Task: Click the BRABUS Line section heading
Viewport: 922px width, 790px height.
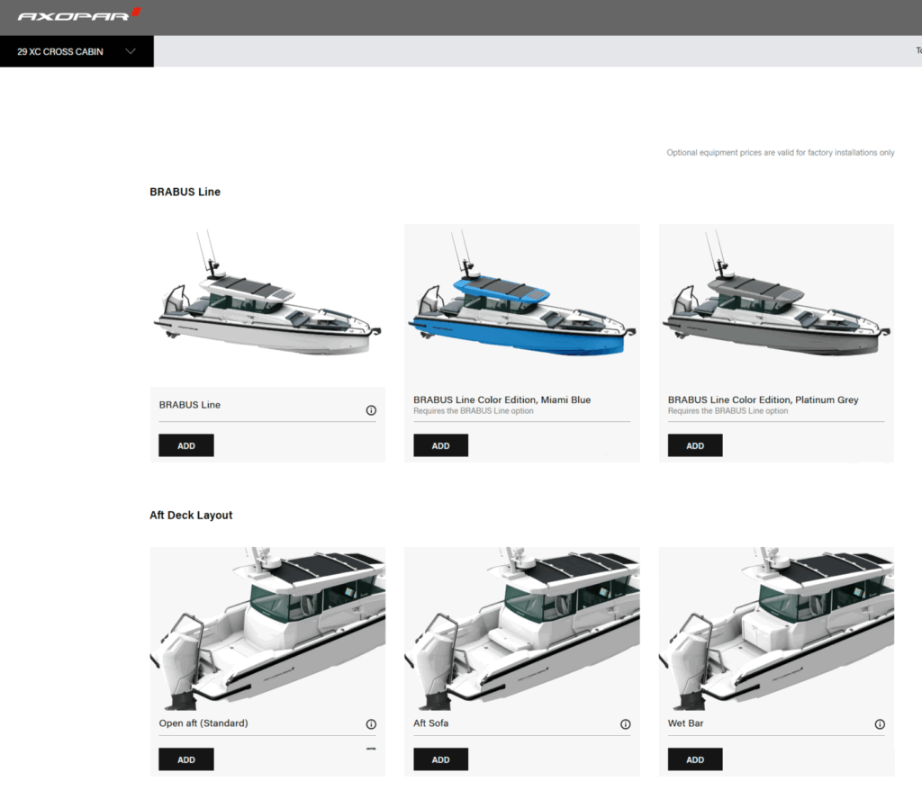Action: click(185, 192)
